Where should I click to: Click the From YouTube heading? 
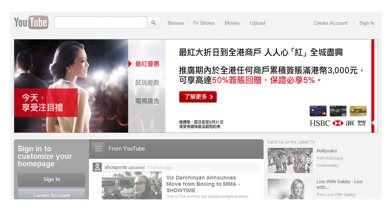tap(127, 149)
